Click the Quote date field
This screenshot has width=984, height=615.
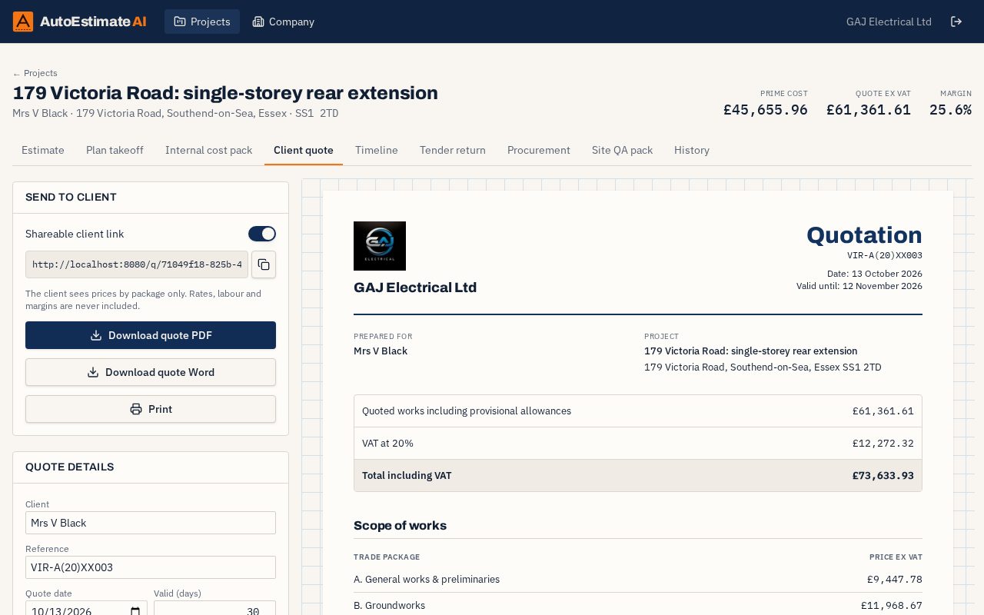pyautogui.click(x=86, y=608)
